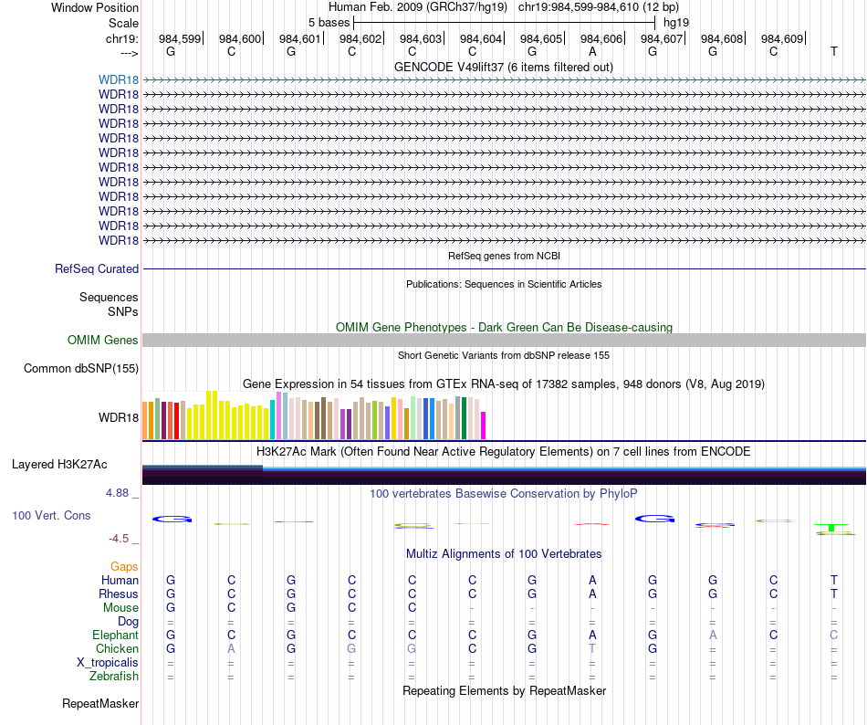Select the Elephant species row label
Screen dimensions: 867x725
point(116,635)
